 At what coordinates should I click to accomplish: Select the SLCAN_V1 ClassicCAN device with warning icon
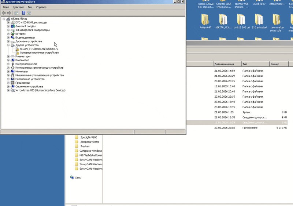39,49
